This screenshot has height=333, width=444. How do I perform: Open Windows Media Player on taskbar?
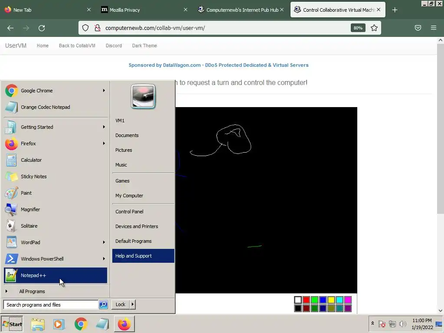pos(59,324)
